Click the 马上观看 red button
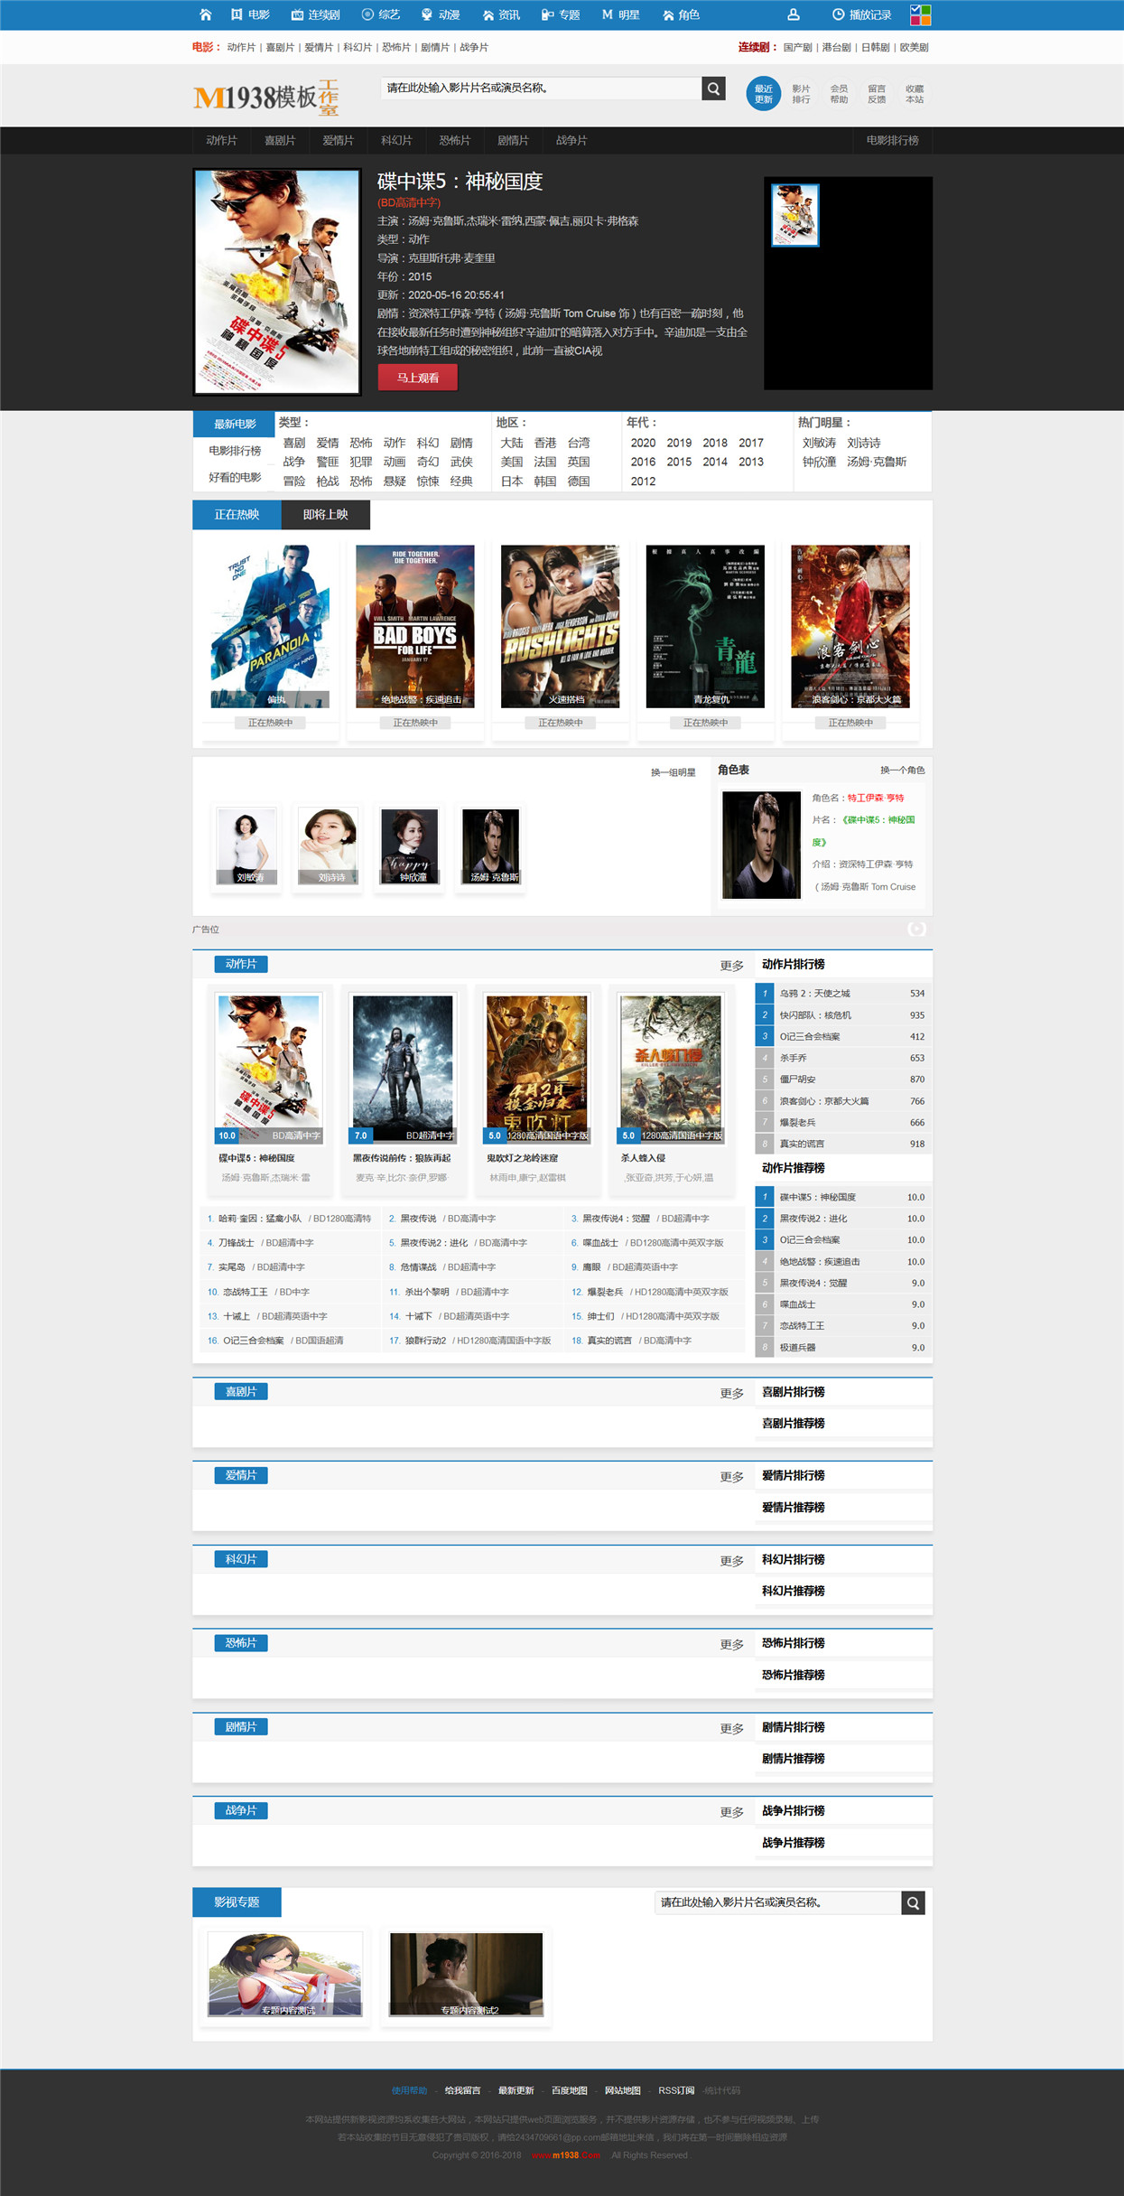Viewport: 1124px width, 2196px height. (418, 378)
